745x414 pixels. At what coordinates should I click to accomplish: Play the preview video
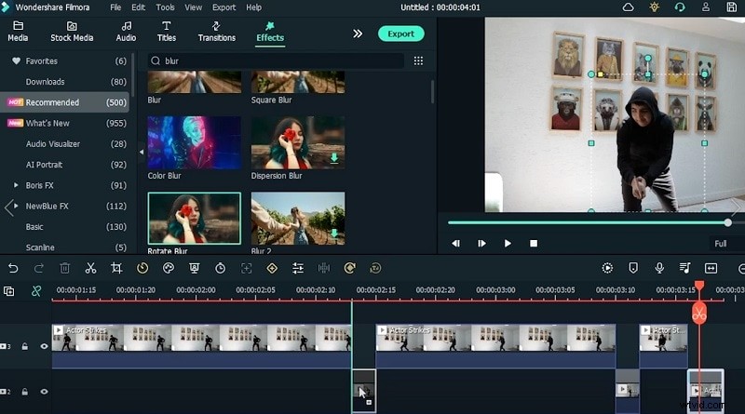(x=508, y=243)
